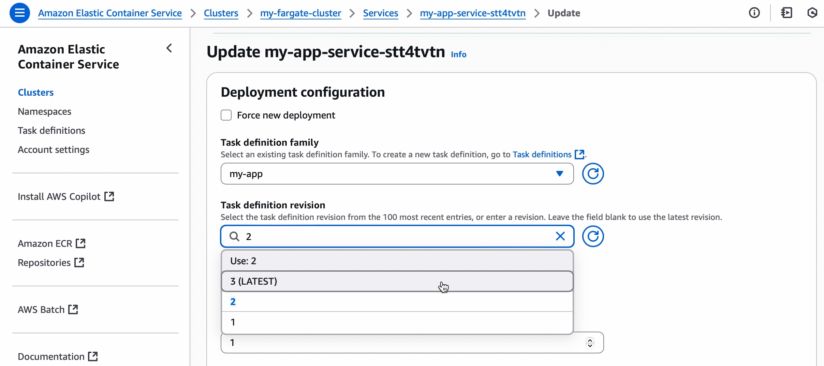Enable Force new deployment checkbox
Image resolution: width=824 pixels, height=366 pixels.
tap(226, 115)
